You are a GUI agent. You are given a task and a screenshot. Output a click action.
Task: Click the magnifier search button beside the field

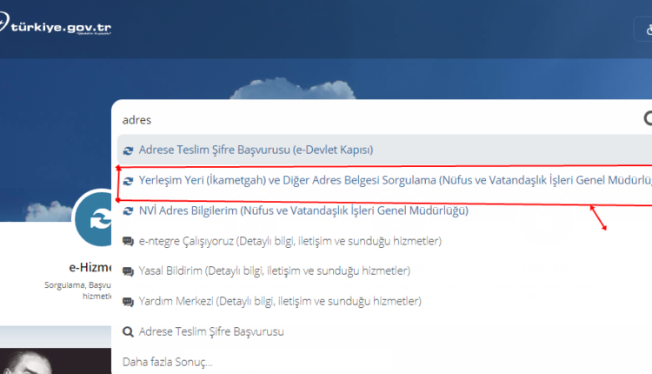pos(648,118)
